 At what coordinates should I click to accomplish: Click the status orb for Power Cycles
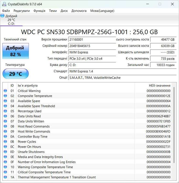point(5,142)
